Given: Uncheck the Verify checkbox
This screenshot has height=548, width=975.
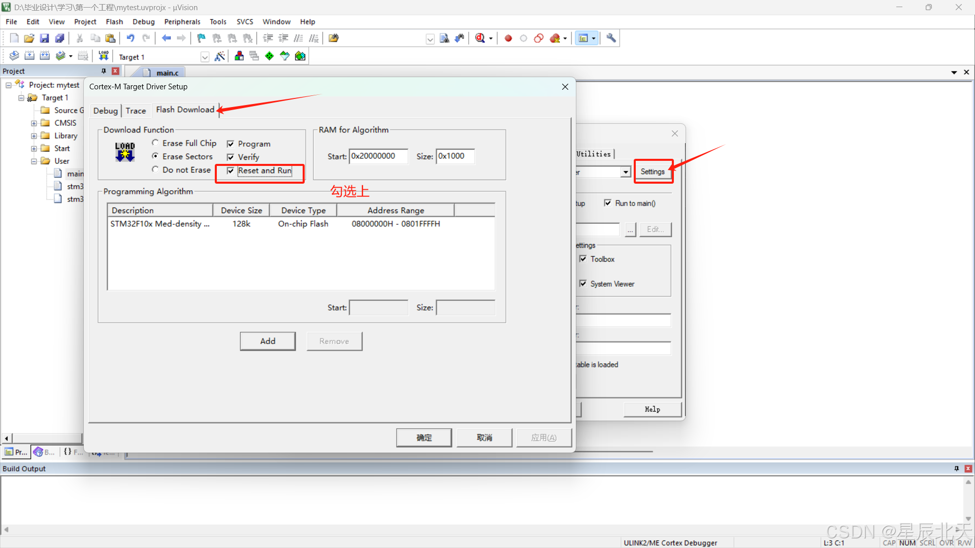Looking at the screenshot, I should pyautogui.click(x=231, y=157).
